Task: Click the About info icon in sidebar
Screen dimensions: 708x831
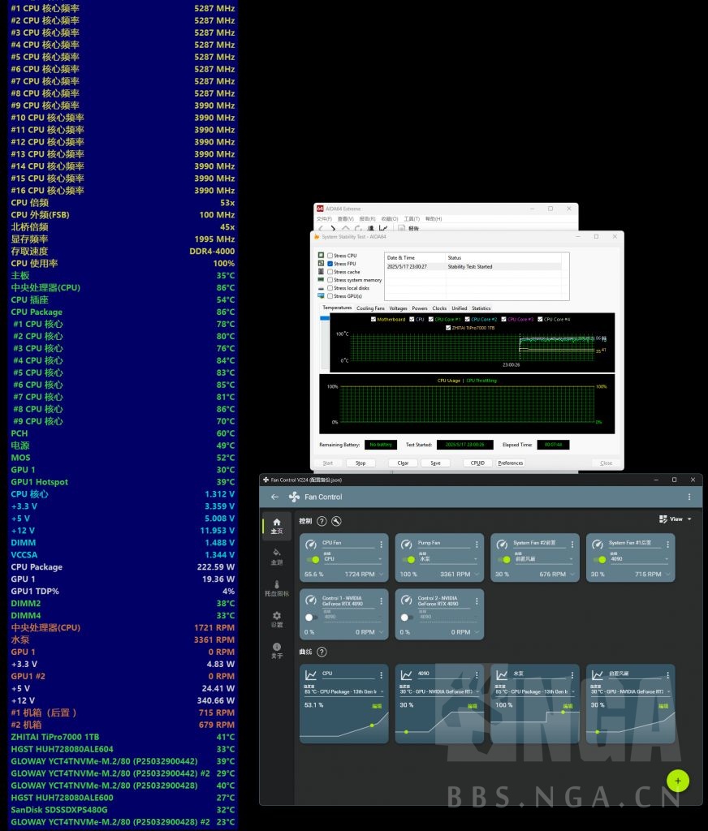Action: pyautogui.click(x=276, y=649)
